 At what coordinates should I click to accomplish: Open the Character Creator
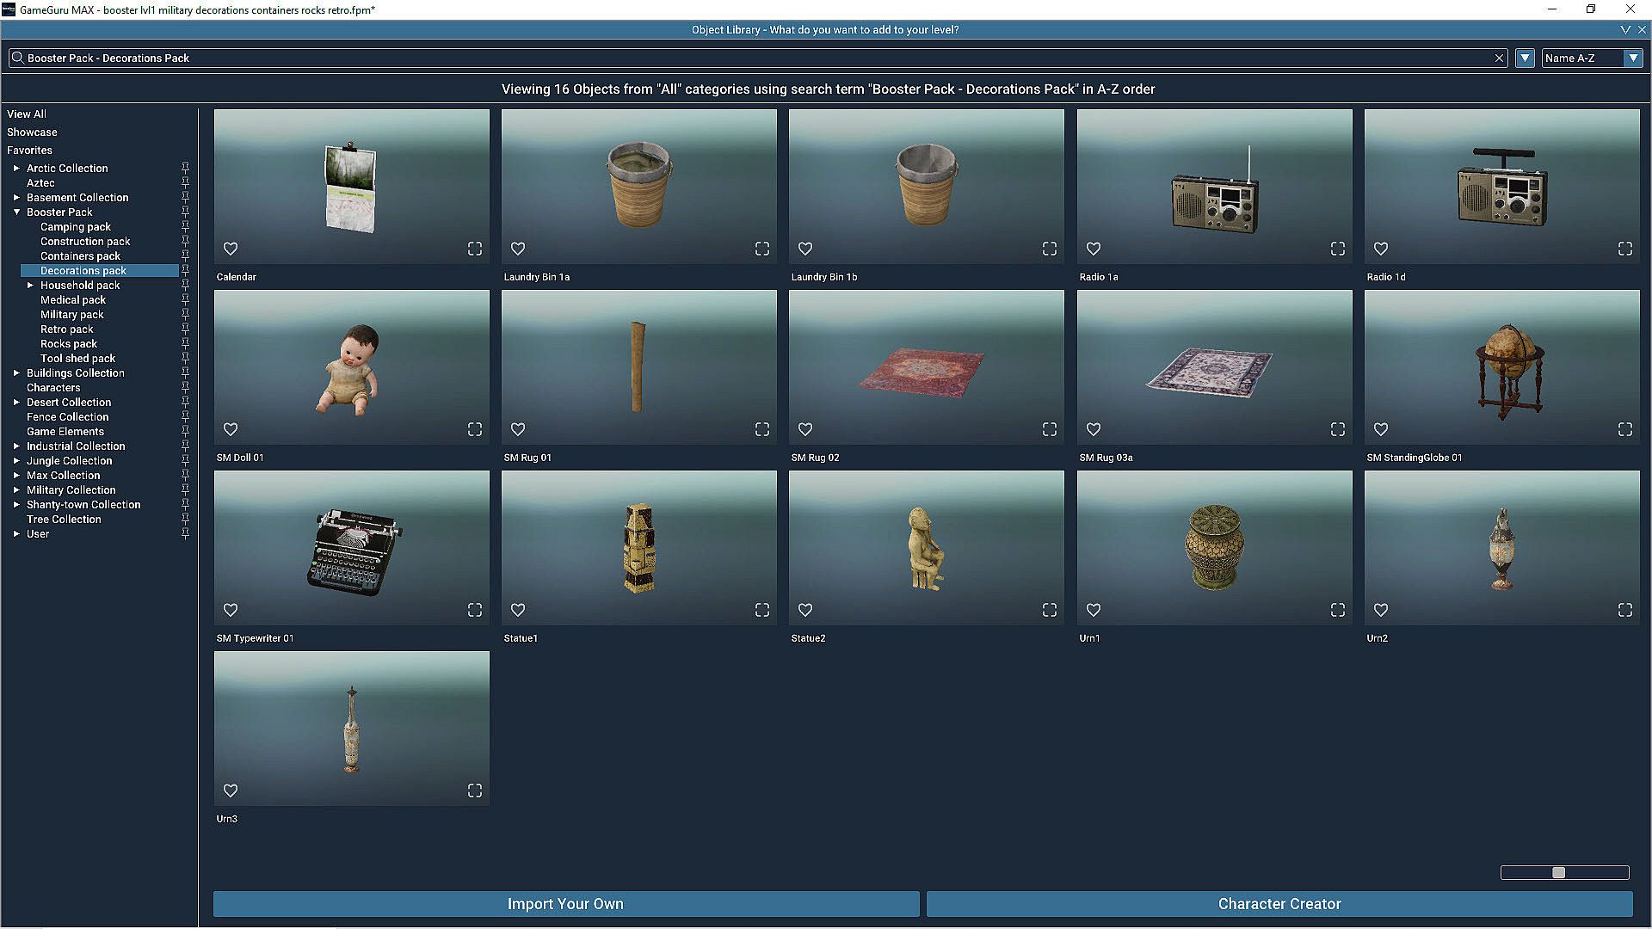[x=1279, y=903]
